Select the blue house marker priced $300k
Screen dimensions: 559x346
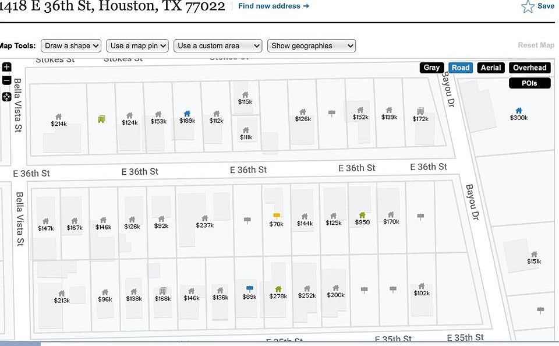(519, 111)
